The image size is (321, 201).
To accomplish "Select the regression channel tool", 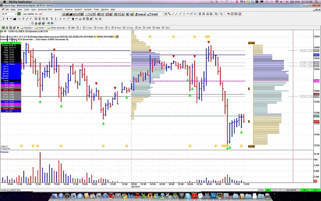I will tap(191, 14).
